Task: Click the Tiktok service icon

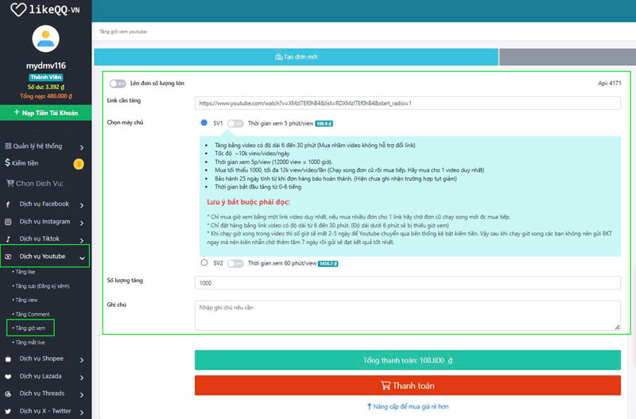Action: coord(8,239)
